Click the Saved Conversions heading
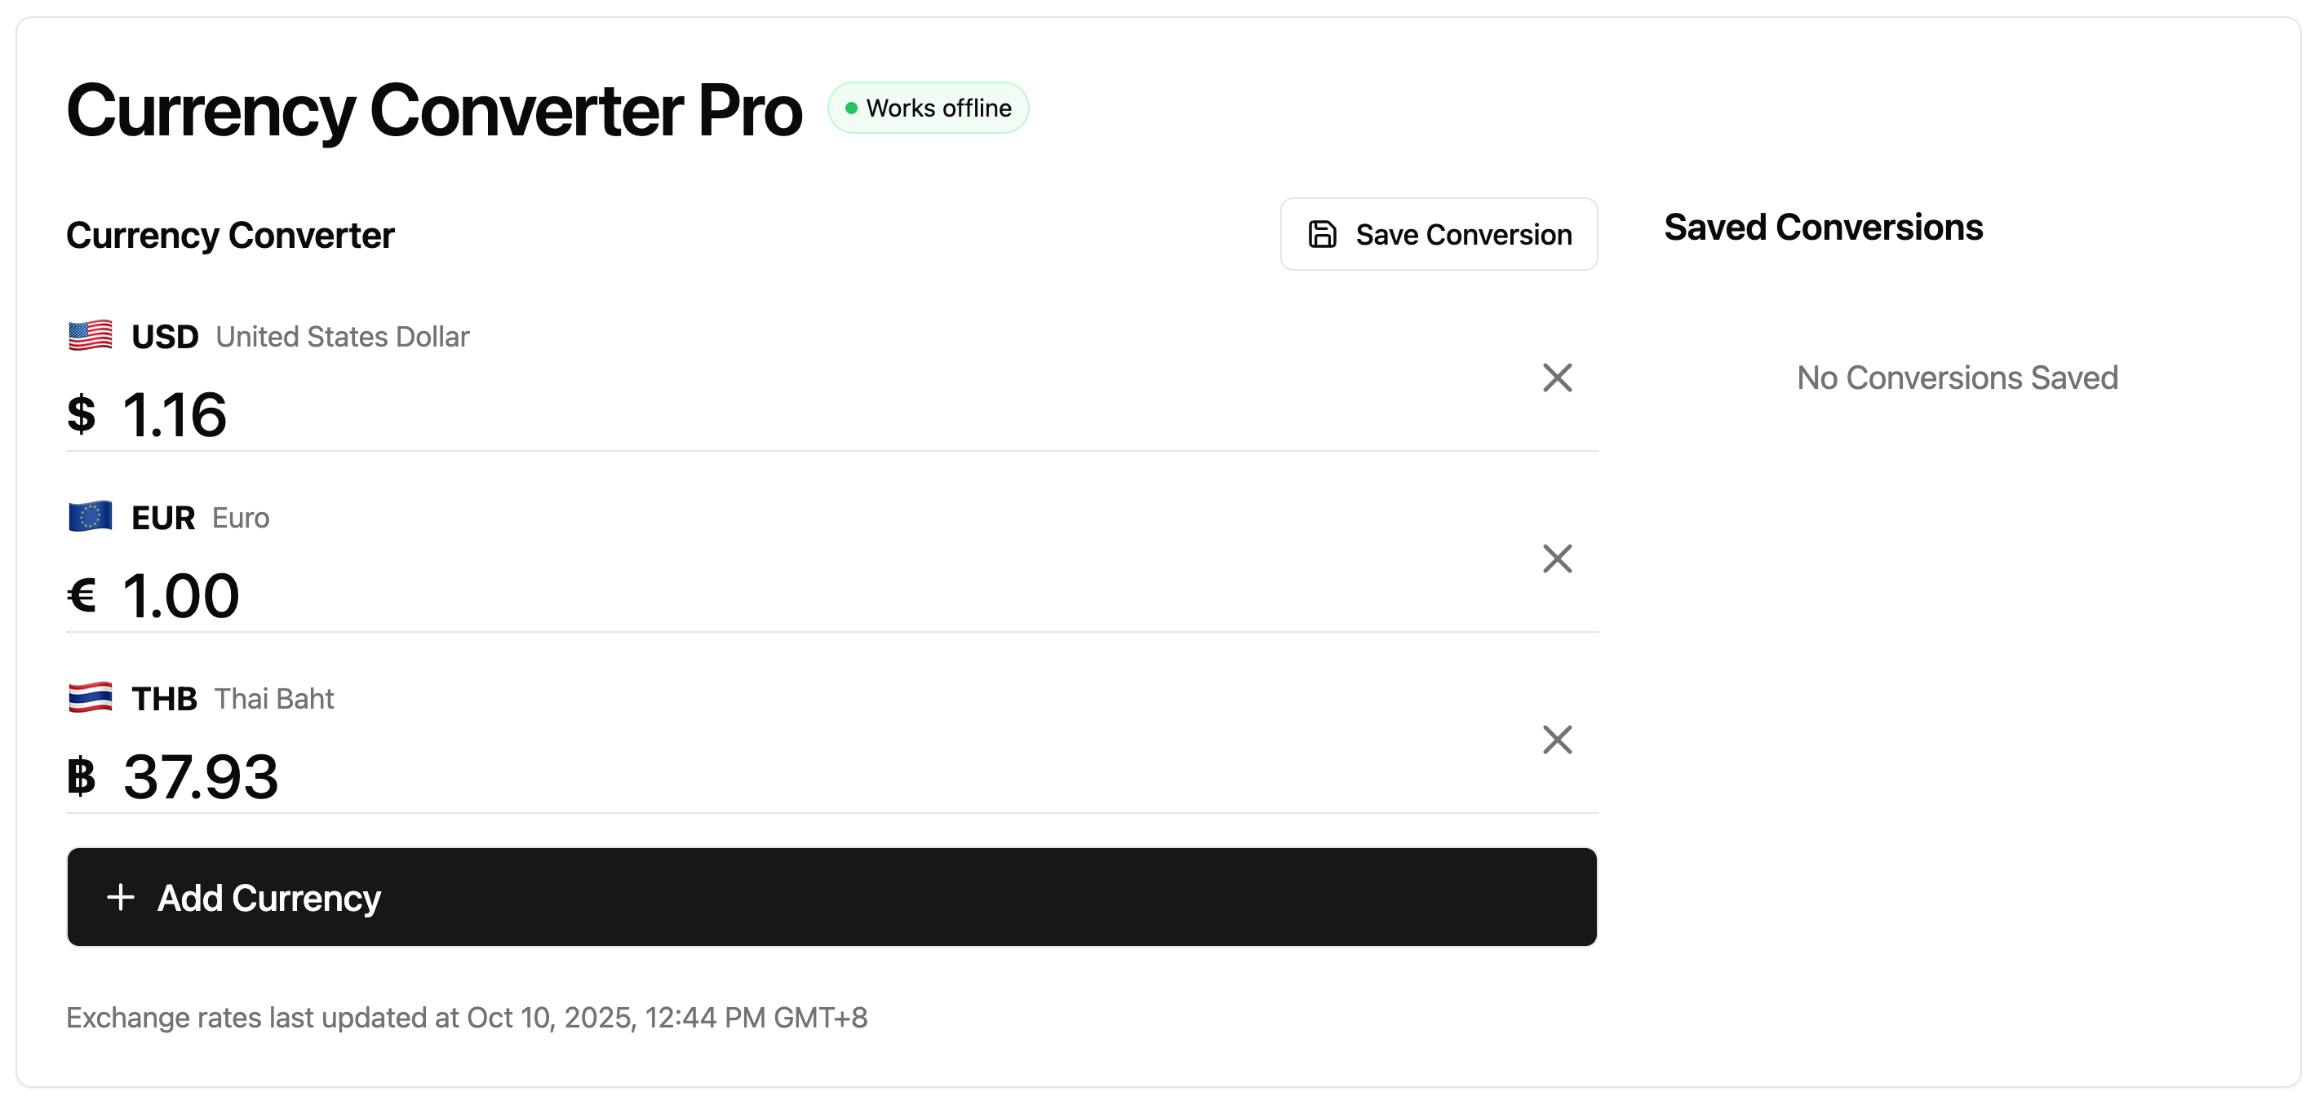Viewport: 2319px width, 1096px height. point(1823,228)
